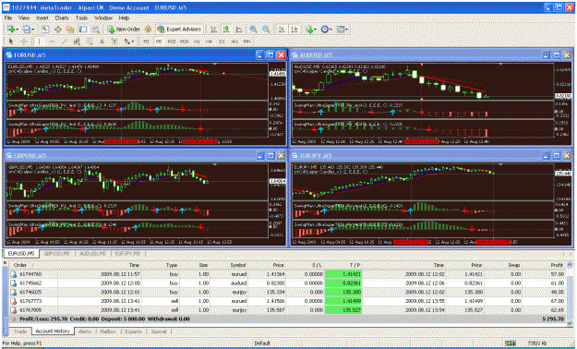Sort history by the Order column header
The height and width of the screenshot is (349, 577).
tap(20, 265)
